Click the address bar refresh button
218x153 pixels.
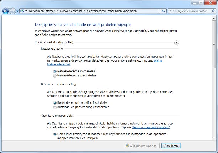[x=163, y=11]
